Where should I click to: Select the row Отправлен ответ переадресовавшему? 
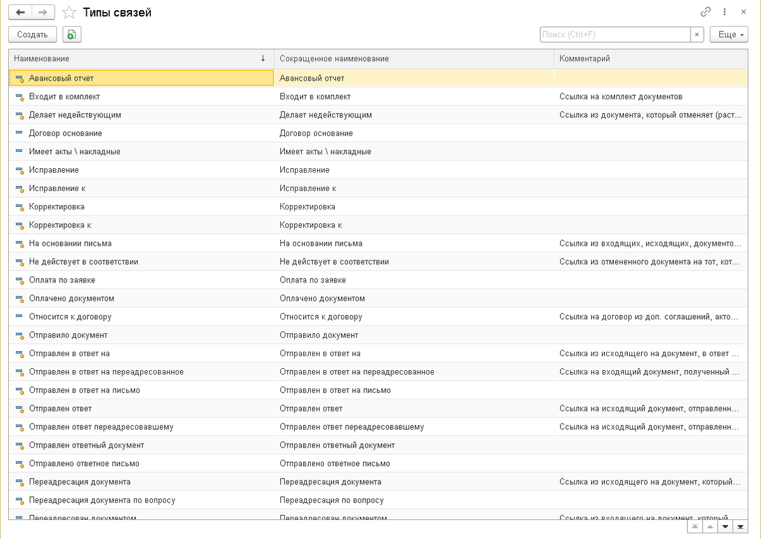pyautogui.click(x=378, y=427)
